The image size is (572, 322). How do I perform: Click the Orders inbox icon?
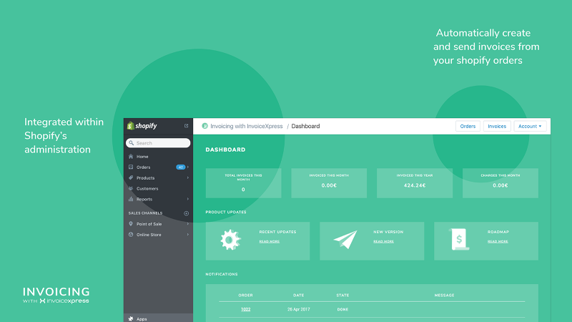point(131,167)
